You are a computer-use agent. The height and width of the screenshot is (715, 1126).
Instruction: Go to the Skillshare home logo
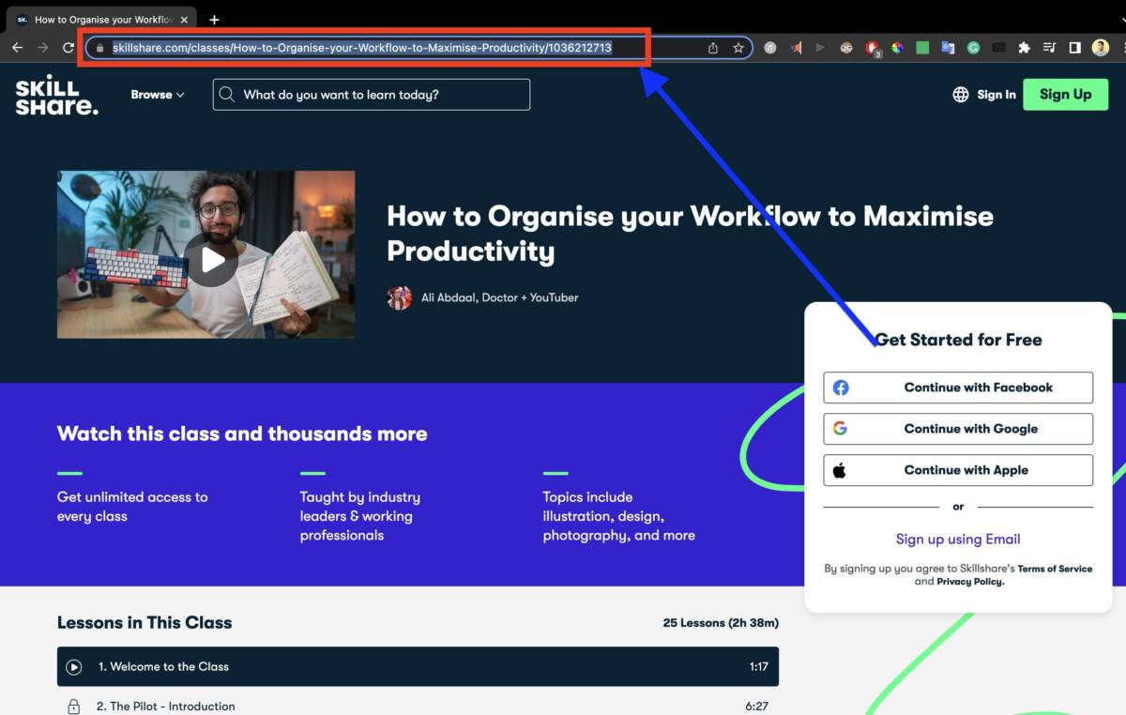(x=56, y=96)
